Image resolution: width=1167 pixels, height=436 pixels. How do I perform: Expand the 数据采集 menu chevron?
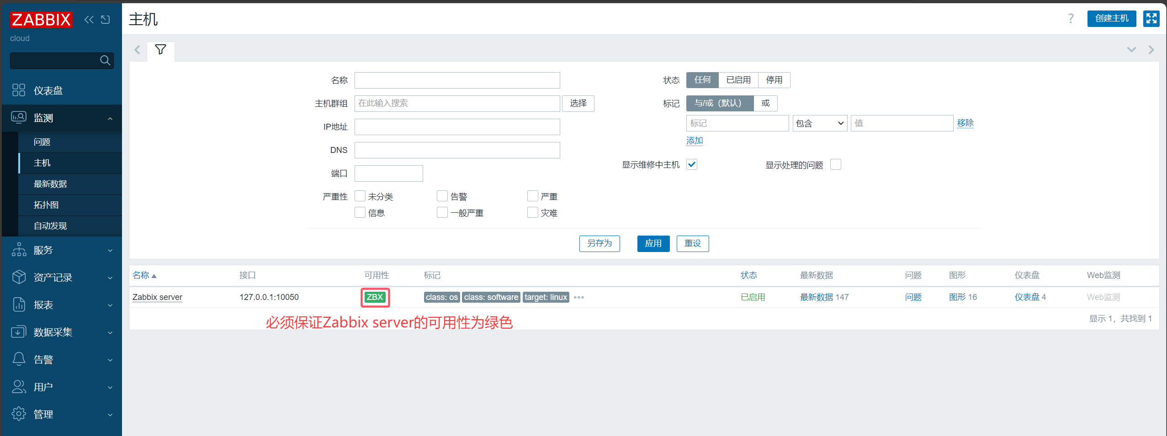click(x=110, y=333)
